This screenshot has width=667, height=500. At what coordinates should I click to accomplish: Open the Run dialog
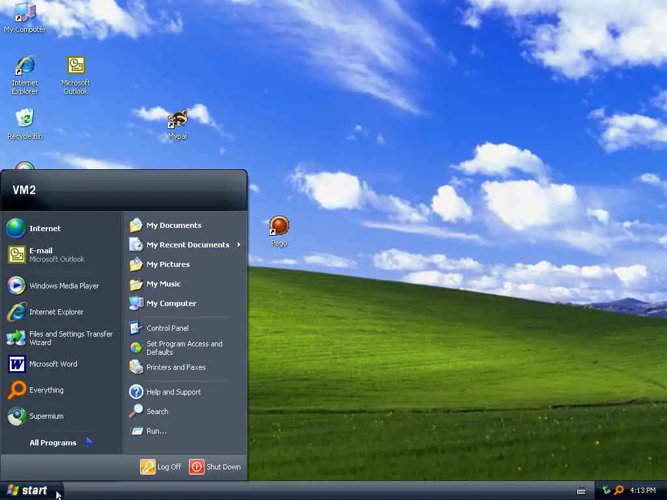click(186, 431)
